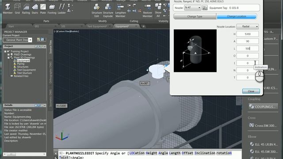Click the Structure Explode tool
This screenshot has width=283, height=159.
108,11
